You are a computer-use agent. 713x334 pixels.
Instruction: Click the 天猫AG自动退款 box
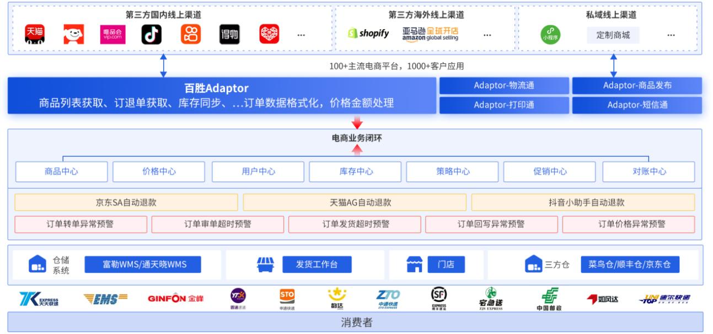point(355,202)
